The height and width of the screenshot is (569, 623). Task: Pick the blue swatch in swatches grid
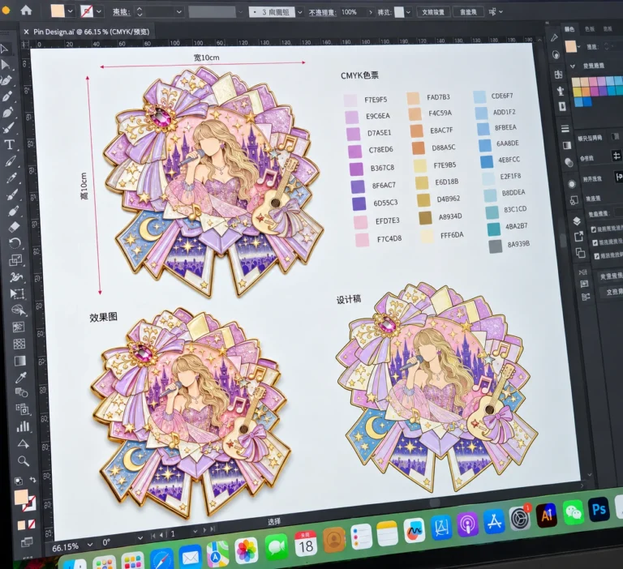click(x=587, y=101)
